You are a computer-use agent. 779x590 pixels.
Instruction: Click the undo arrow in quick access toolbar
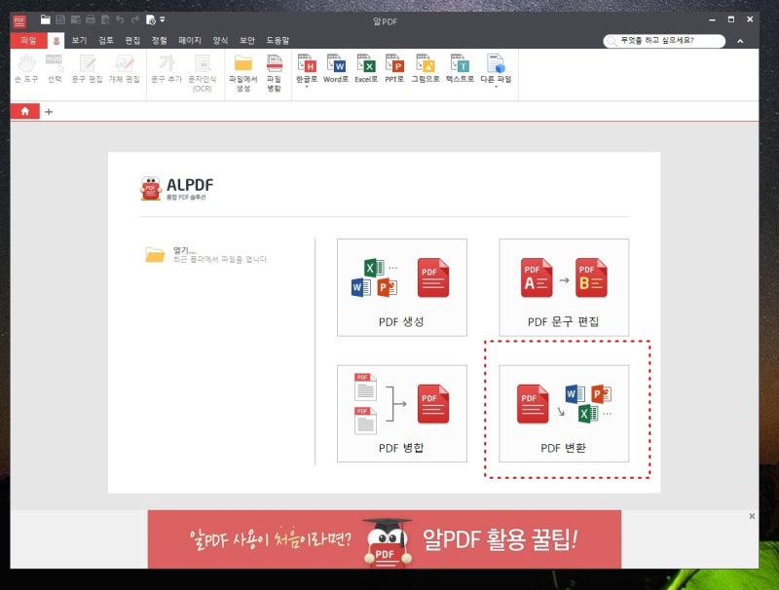click(x=120, y=19)
